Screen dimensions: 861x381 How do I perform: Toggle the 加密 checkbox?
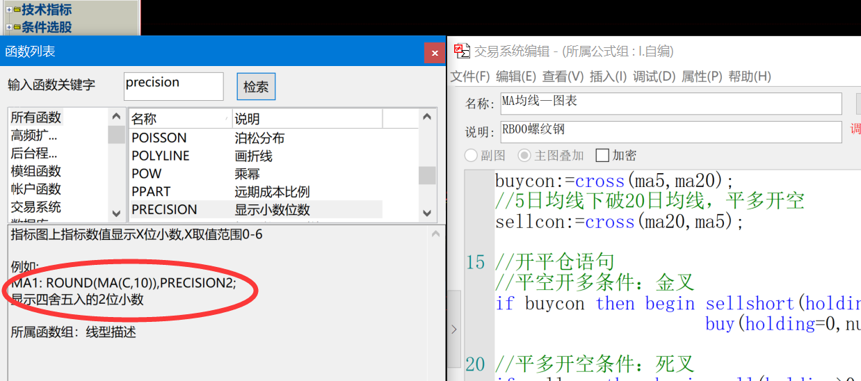602,155
